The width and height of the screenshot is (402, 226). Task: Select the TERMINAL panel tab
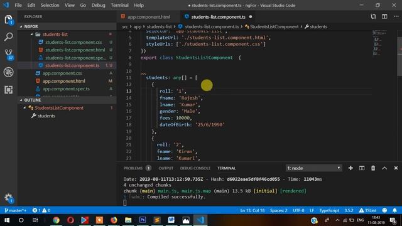tap(226, 168)
